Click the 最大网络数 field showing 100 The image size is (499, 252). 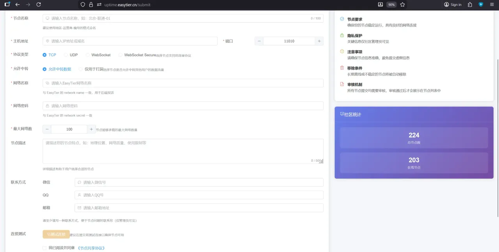coord(69,129)
